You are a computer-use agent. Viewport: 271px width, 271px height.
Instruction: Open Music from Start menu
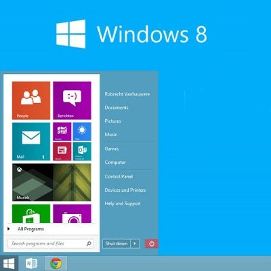110,134
